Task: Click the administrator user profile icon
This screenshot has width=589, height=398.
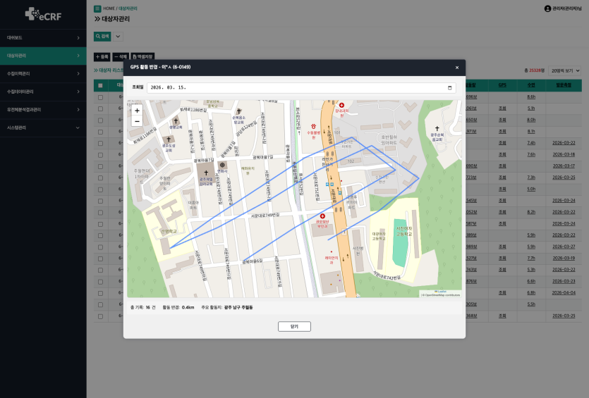Action: click(547, 8)
